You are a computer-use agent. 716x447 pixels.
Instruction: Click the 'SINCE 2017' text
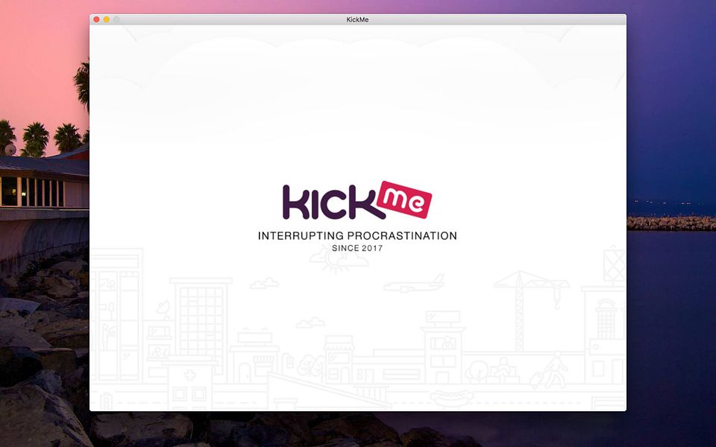click(x=357, y=249)
